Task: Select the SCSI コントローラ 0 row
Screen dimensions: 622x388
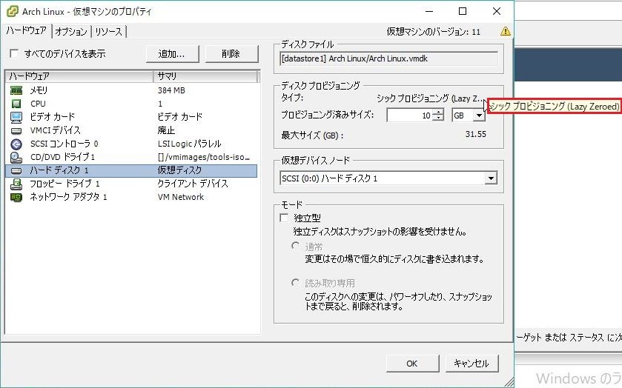Action: tap(131, 144)
